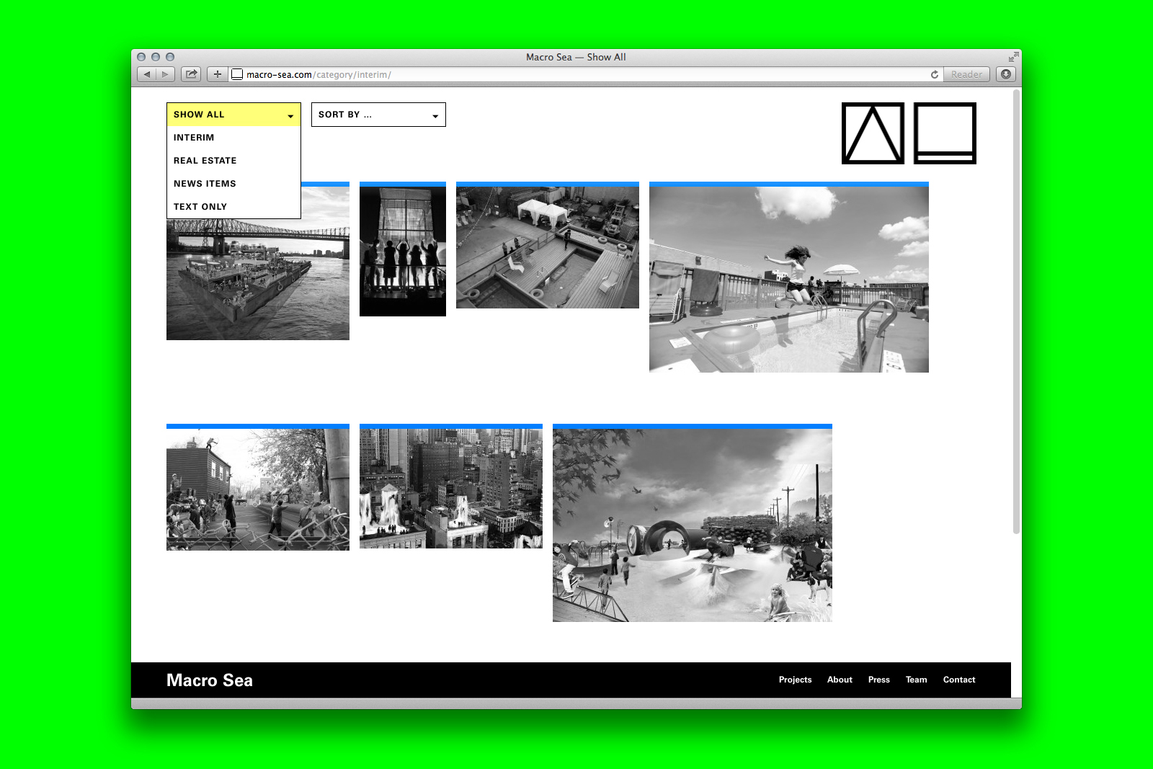Pick TEXT ONLY from the dropdown
The height and width of the screenshot is (769, 1153).
coord(200,207)
